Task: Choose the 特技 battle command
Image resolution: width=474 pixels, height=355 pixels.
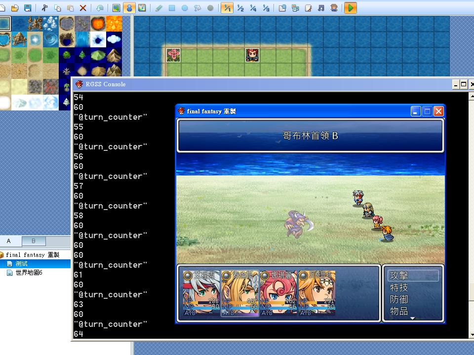Action: point(399,287)
